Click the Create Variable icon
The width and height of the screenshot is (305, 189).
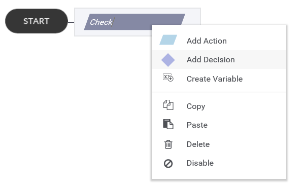168,78
